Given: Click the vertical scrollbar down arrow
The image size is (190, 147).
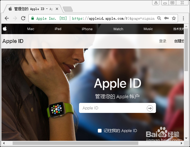Looking at the screenshot, I should tap(186, 138).
